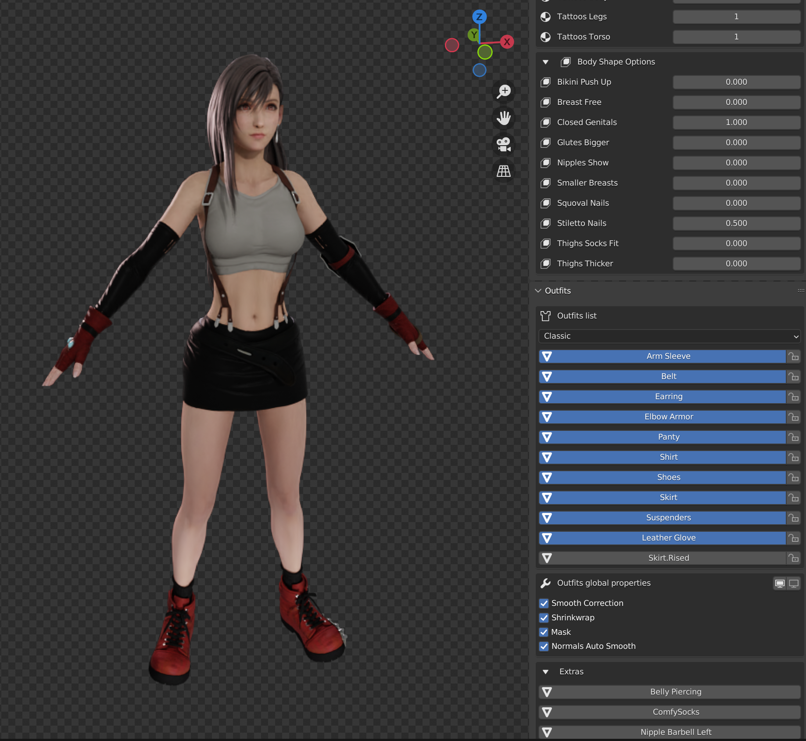Uncheck the Shrinkwrap checkbox
The image size is (806, 741).
tap(544, 618)
